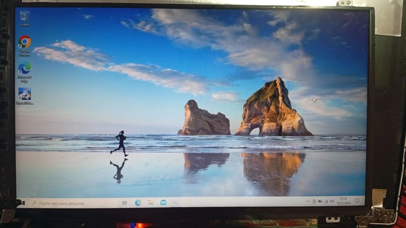Open File Explorer from the taskbar
Screen dimensions: 406x228
[x=151, y=203]
